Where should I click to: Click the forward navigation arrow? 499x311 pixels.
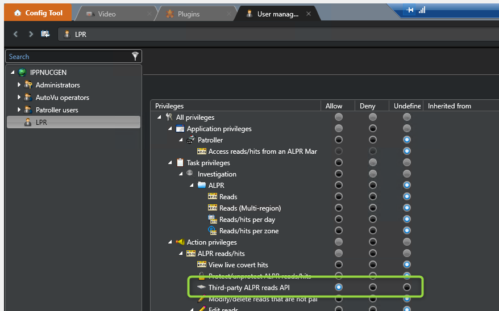(x=31, y=34)
